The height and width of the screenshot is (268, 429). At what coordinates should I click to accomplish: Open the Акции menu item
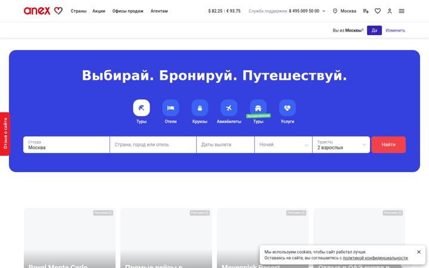[x=99, y=11]
